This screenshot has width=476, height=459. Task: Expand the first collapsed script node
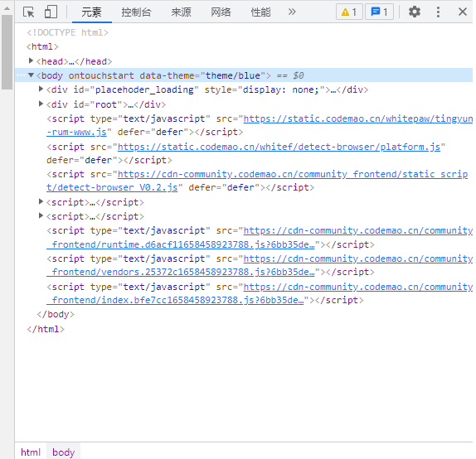click(x=41, y=201)
